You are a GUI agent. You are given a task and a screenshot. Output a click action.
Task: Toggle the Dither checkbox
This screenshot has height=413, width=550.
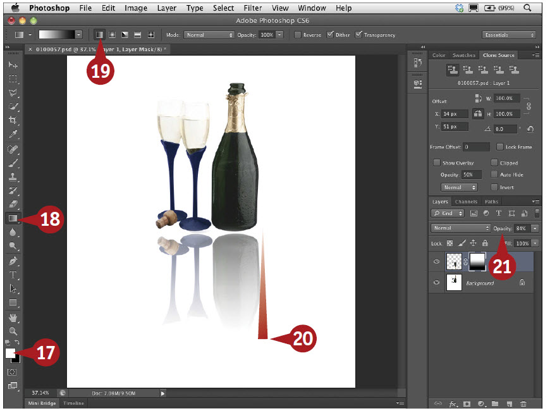click(330, 34)
